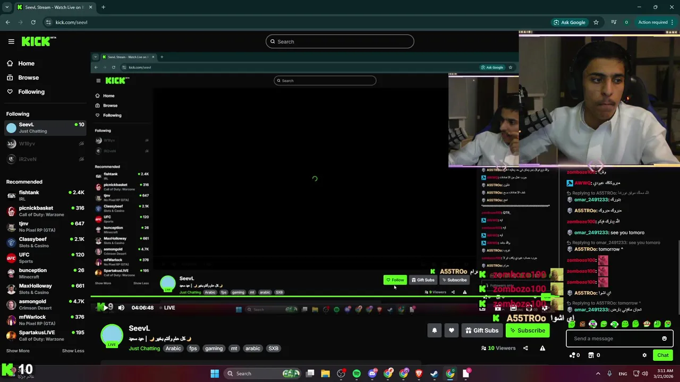Reload the page in Chrome
The height and width of the screenshot is (382, 680).
tap(33, 22)
